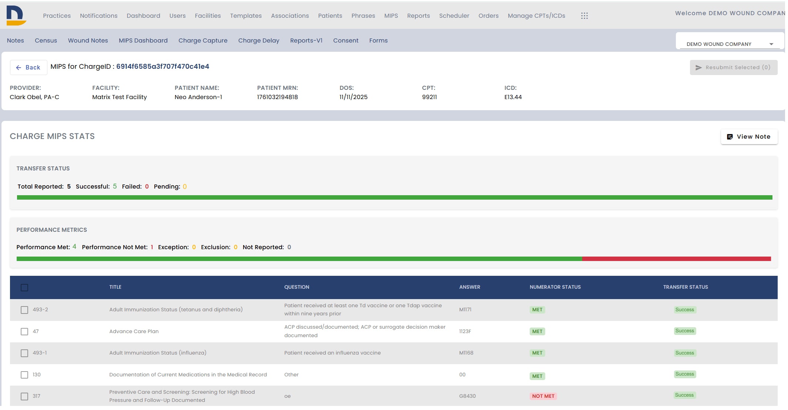The height and width of the screenshot is (410, 788).
Task: Go to the Notifications menu
Action: coord(98,16)
